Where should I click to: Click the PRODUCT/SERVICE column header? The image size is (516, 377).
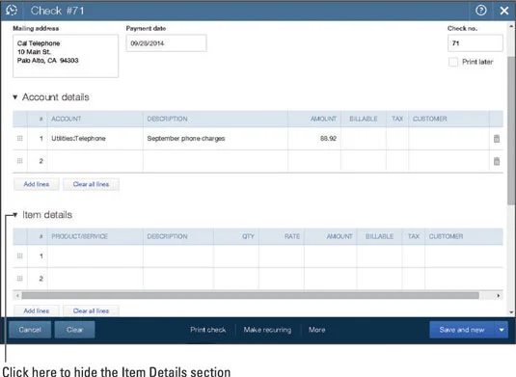click(80, 236)
